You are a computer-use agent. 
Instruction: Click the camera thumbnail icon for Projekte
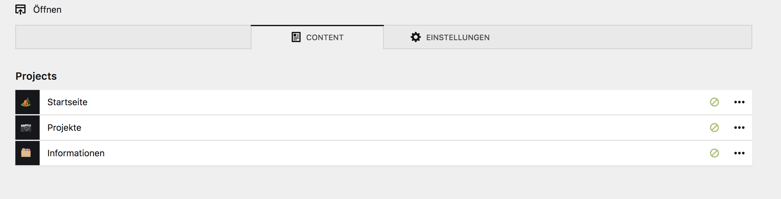coord(27,128)
